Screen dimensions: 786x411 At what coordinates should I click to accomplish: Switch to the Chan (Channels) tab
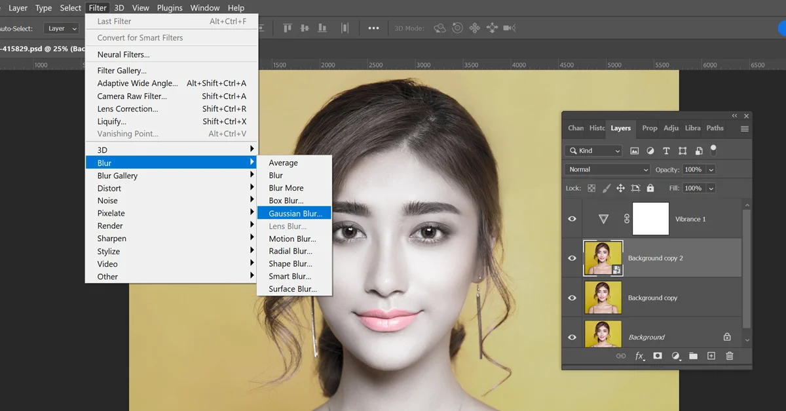[x=576, y=128]
